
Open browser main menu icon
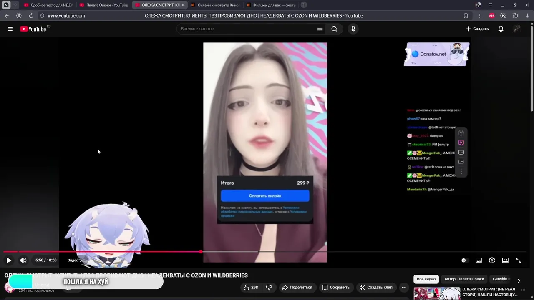pos(491,5)
